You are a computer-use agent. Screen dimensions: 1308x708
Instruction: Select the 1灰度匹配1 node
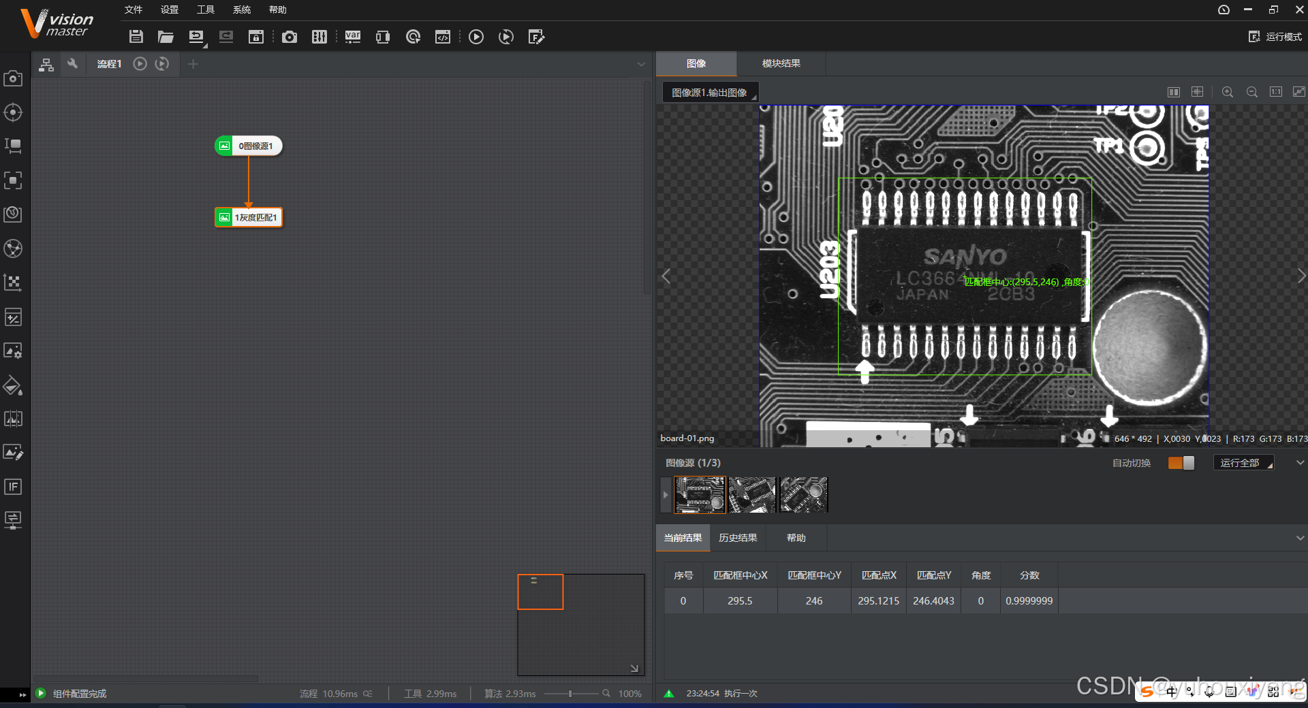click(x=249, y=217)
